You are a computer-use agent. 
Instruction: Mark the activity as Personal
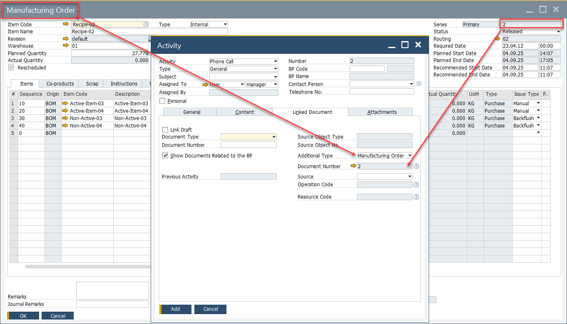pyautogui.click(x=162, y=101)
